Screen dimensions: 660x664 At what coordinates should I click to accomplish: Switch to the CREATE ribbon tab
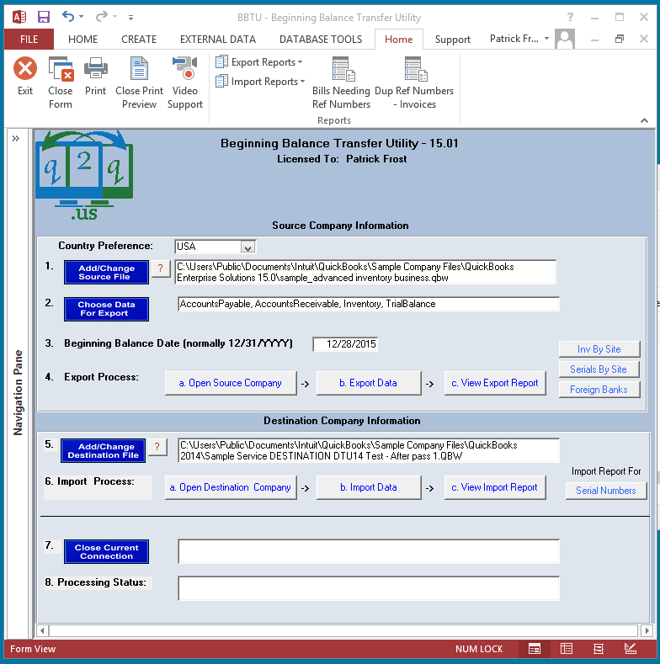pos(139,40)
